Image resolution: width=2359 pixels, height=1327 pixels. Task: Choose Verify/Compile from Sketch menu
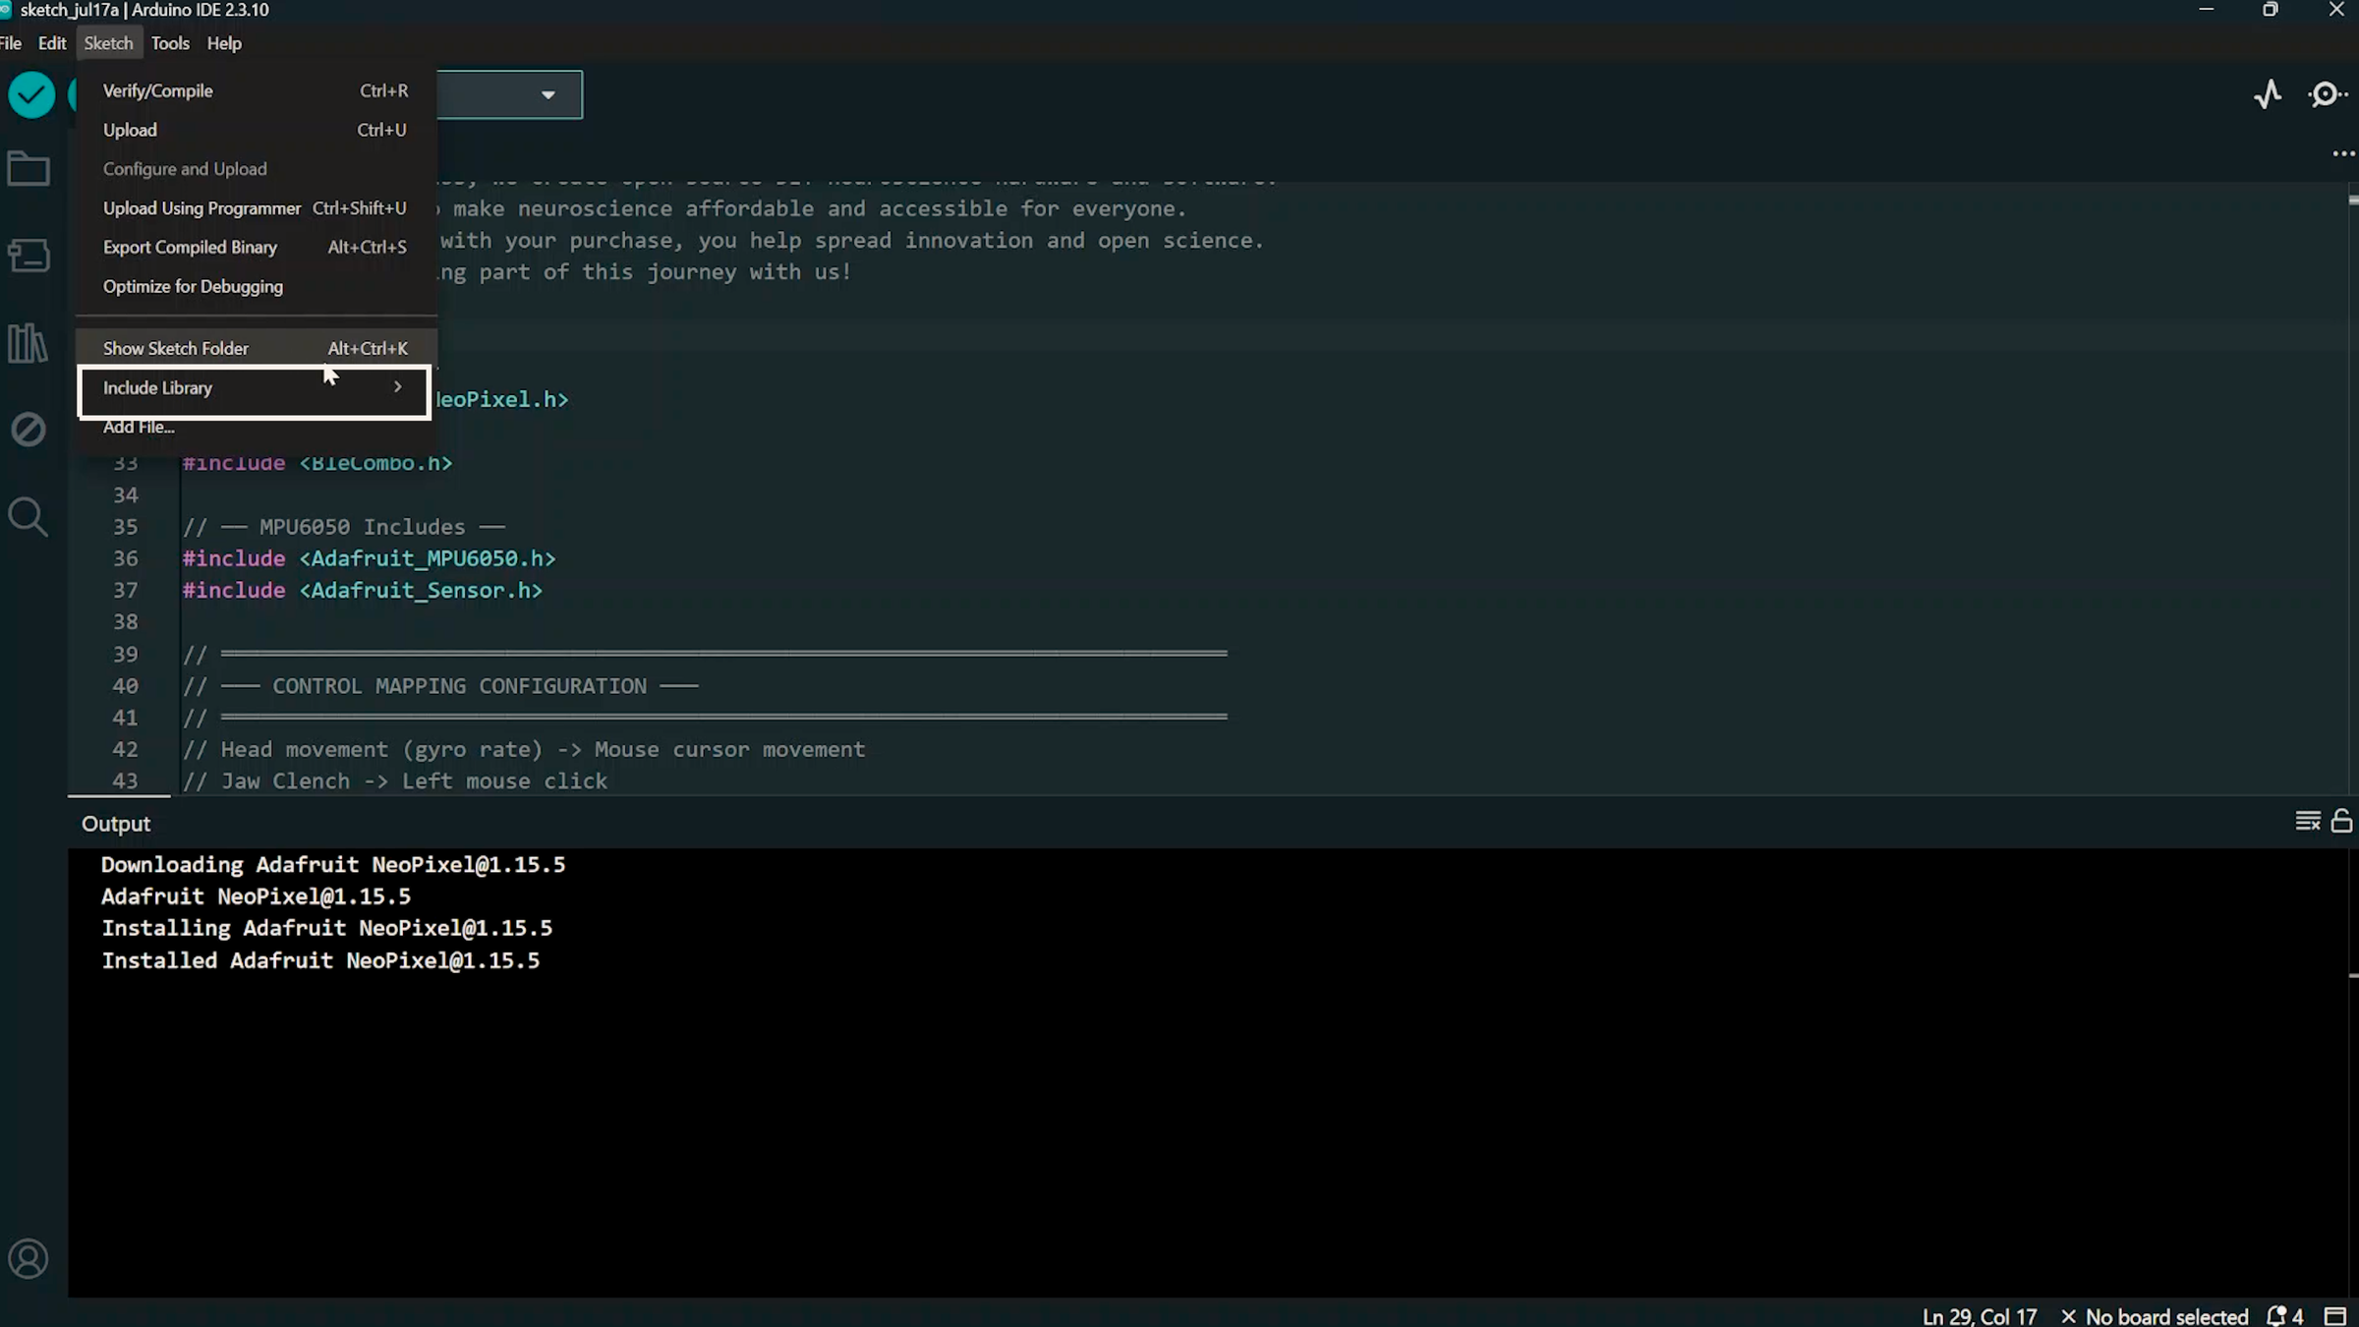tap(256, 90)
